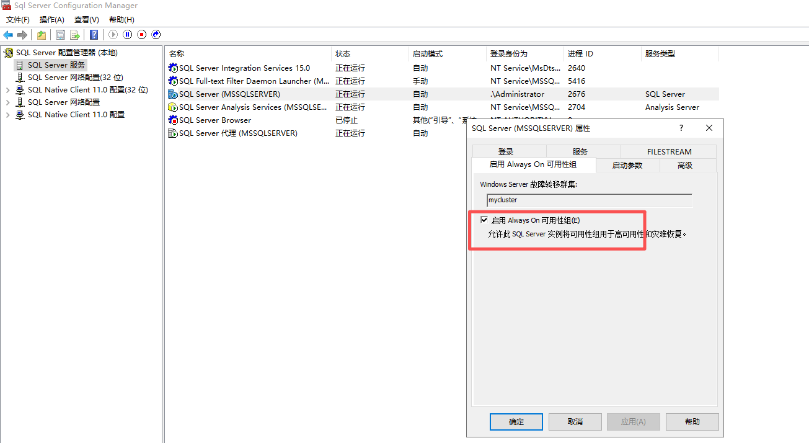This screenshot has height=443, width=809.
Task: Click the .\Administrator login cell
Action: click(x=517, y=94)
